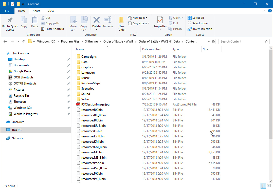Image resolution: width=273 pixels, height=189 pixels.
Task: Click Select all in the ribbon
Action: pos(196,18)
